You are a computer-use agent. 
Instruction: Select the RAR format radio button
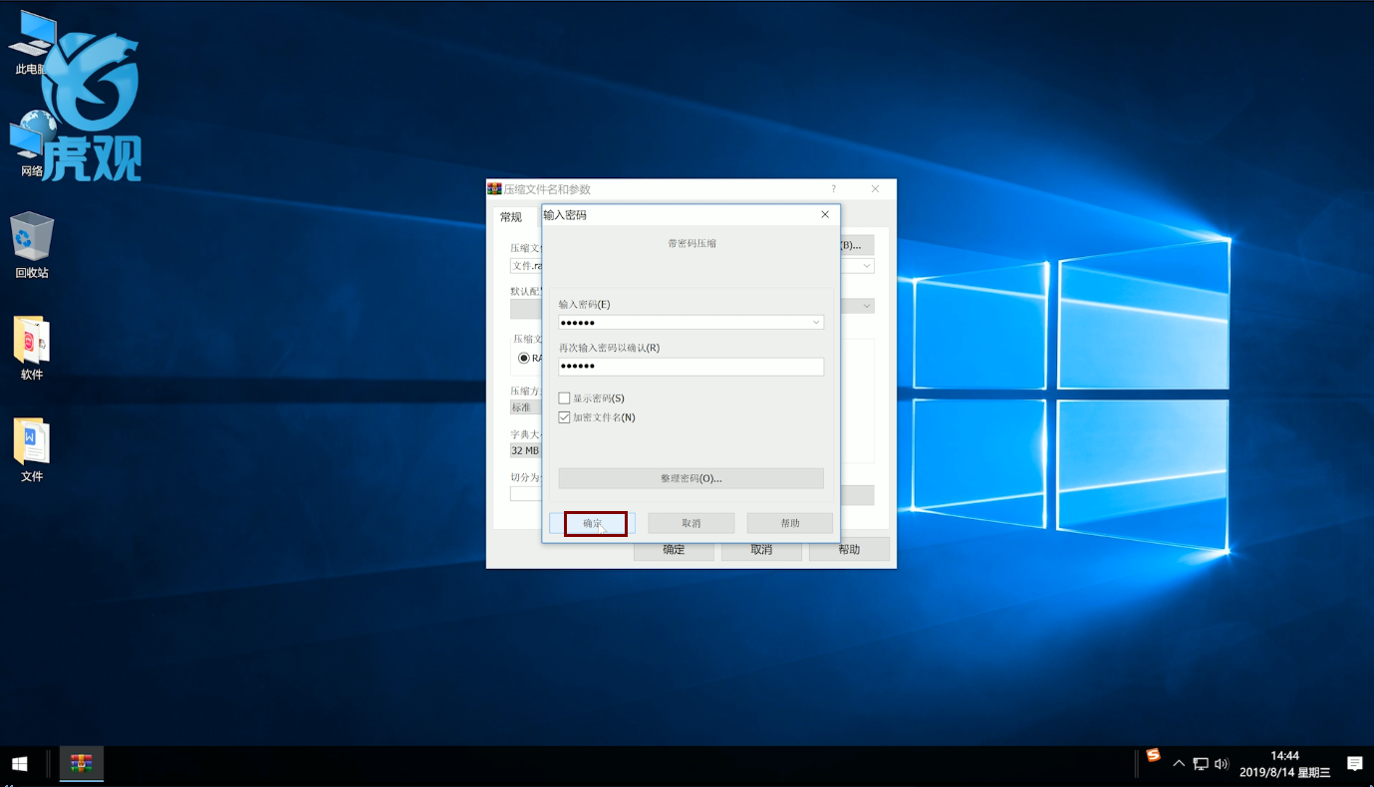524,358
